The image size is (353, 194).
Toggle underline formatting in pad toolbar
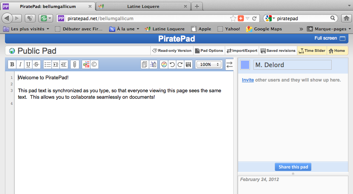[x=28, y=64]
